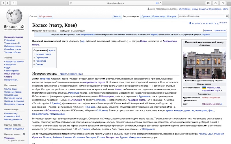Select the Текущая версия tab
231x144 pixels.
(131, 16)
